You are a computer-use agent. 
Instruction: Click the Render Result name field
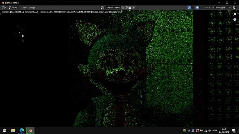[x=113, y=8]
